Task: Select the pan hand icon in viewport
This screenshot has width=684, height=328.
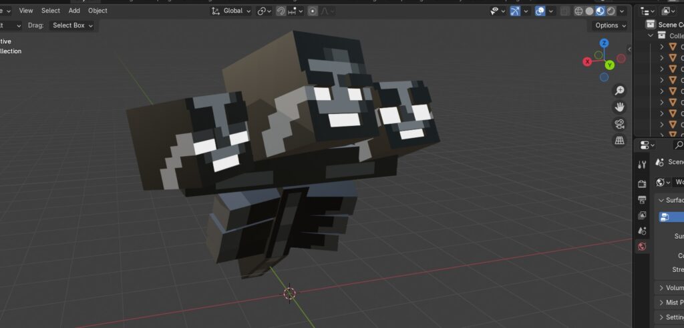Action: coord(619,107)
